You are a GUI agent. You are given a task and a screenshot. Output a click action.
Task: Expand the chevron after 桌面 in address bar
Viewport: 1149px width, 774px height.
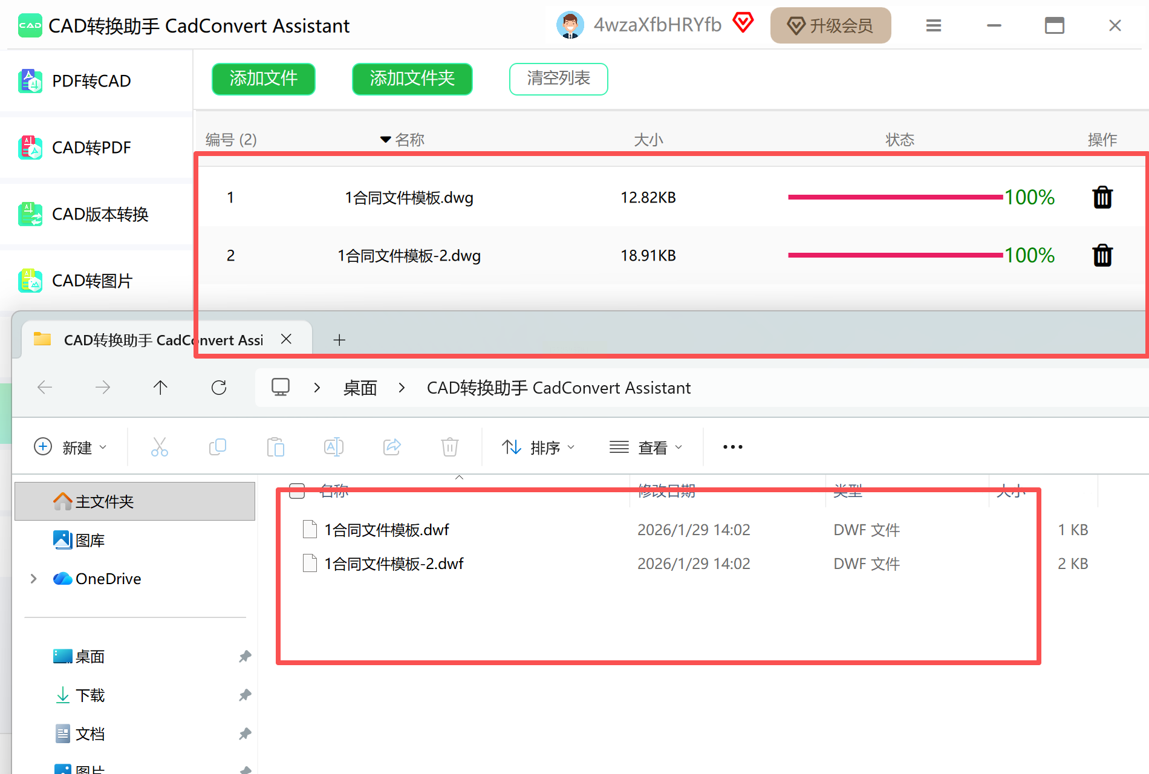point(402,388)
